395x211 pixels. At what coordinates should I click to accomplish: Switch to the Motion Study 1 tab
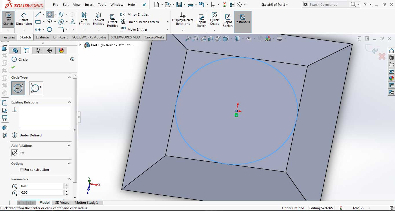(86, 203)
